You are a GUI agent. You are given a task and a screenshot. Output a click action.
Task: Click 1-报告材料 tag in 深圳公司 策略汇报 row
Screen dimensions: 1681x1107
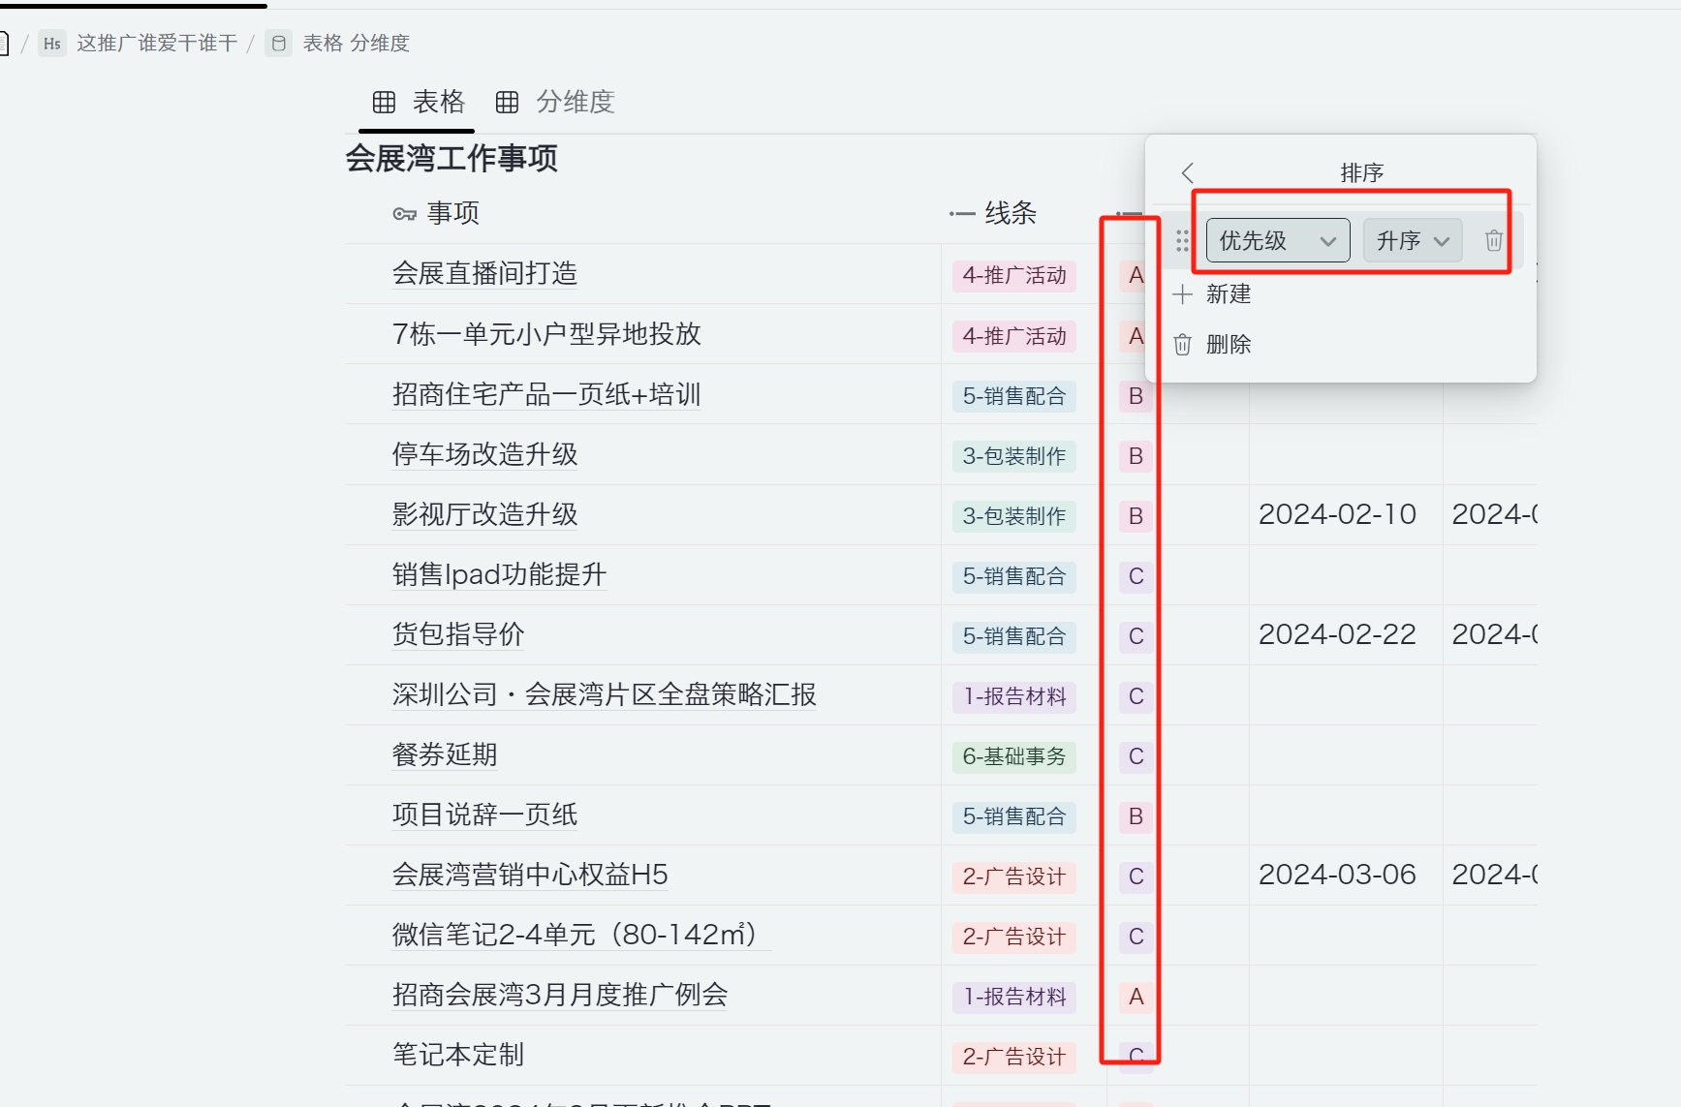click(1014, 696)
